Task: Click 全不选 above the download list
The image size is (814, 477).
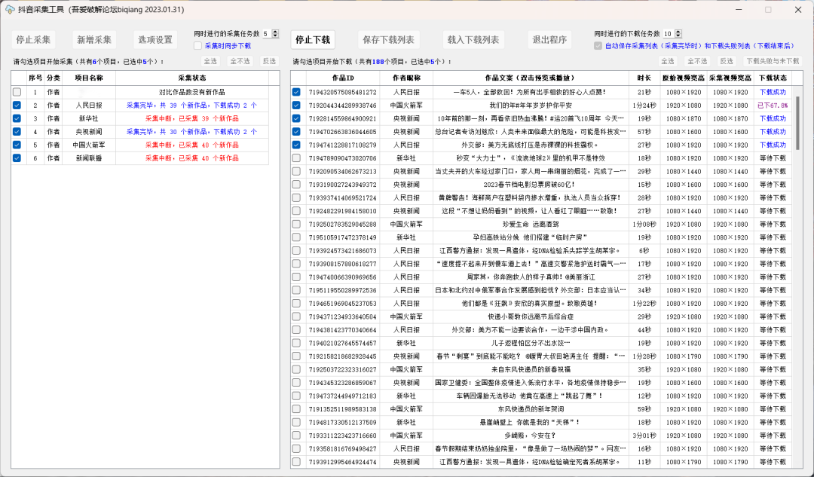Action: (697, 61)
